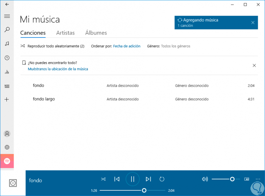The height and width of the screenshot is (196, 265).
Task: Open recent plays clock icon
Action: pos(7,58)
